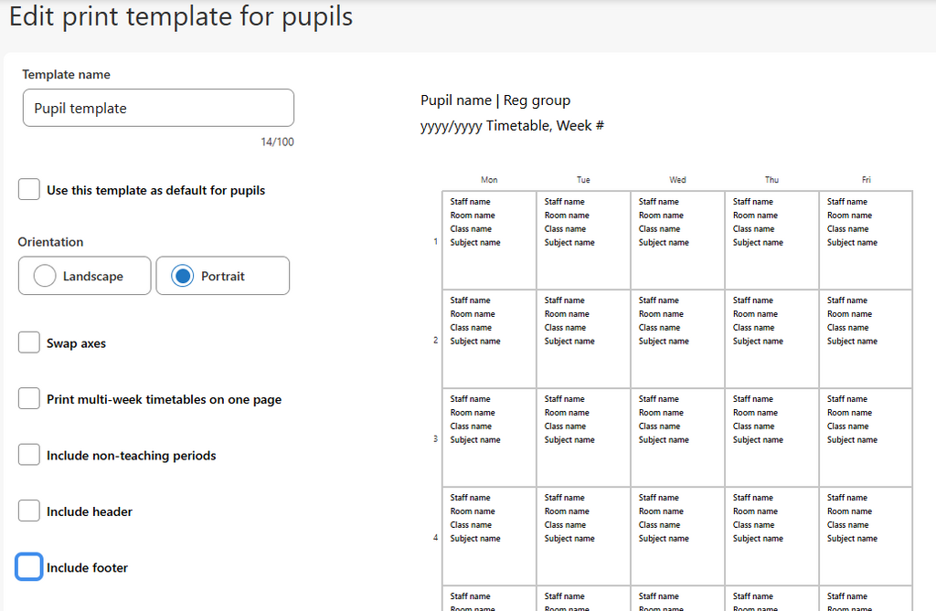Click the Template name input field

coord(158,108)
